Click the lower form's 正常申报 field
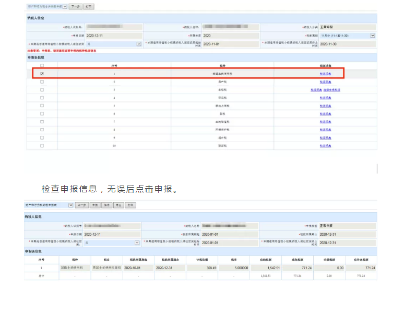Image resolution: width=405 pixels, height=311 pixels. click(348, 226)
